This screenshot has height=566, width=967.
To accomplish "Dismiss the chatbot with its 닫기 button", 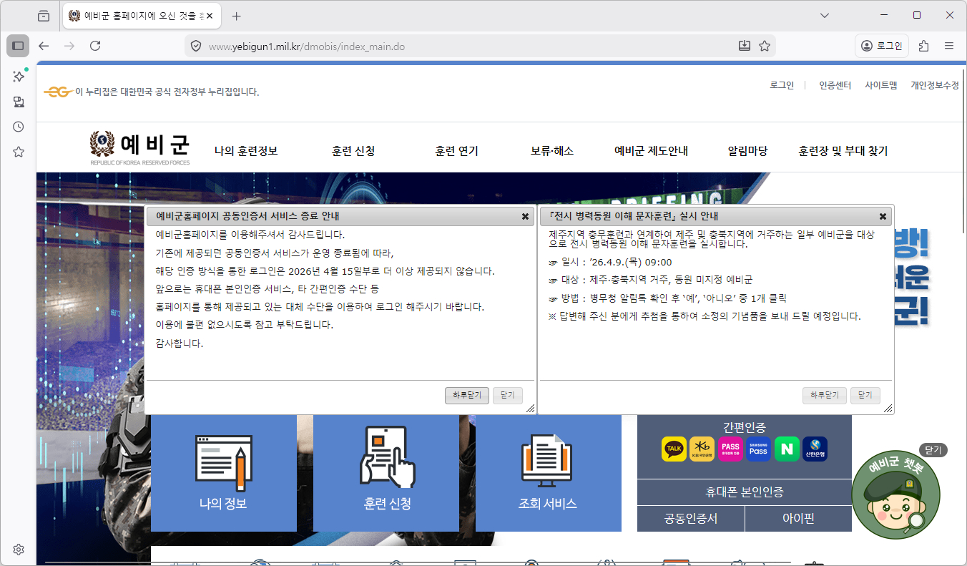I will pos(933,450).
